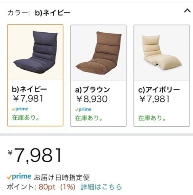
Task: Click 在庫あり status on the navy card
Action: point(26,118)
